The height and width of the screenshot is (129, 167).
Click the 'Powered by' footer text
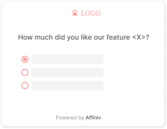[70, 118]
